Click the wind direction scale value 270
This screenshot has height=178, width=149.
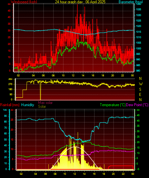point(10,84)
